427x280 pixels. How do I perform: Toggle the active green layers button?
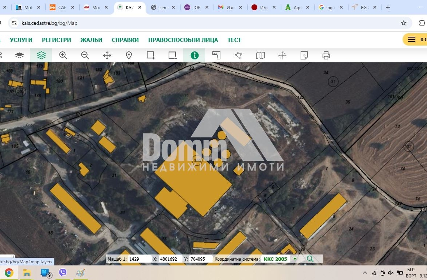[x=41, y=55]
